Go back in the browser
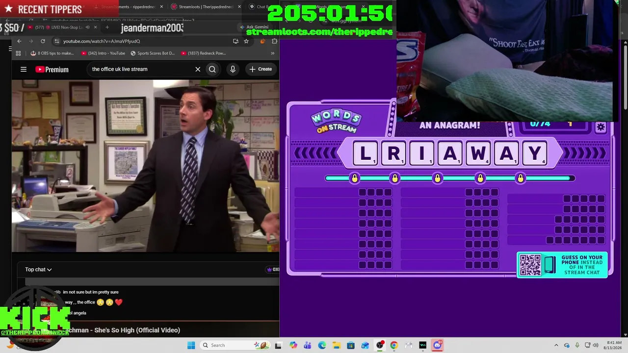The width and height of the screenshot is (628, 353). click(19, 41)
